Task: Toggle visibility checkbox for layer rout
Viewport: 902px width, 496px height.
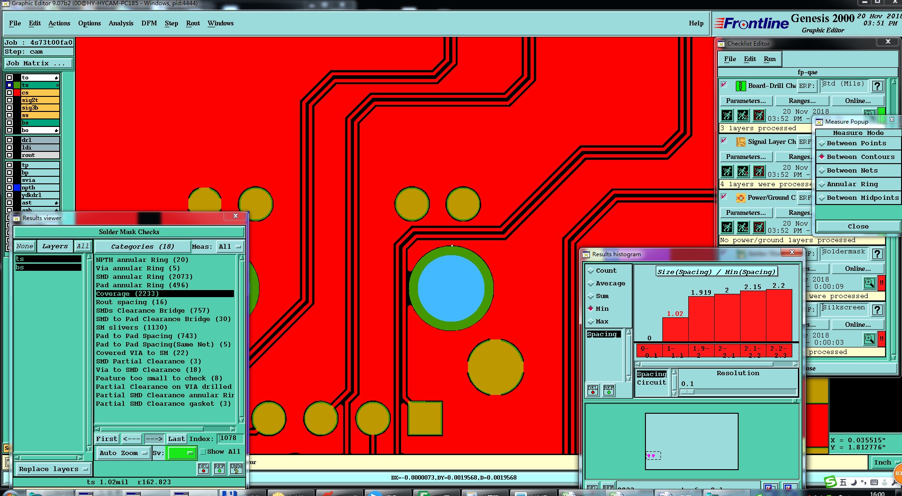Action: click(x=9, y=155)
